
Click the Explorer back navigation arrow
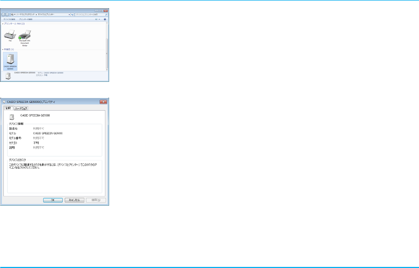(x=3, y=15)
